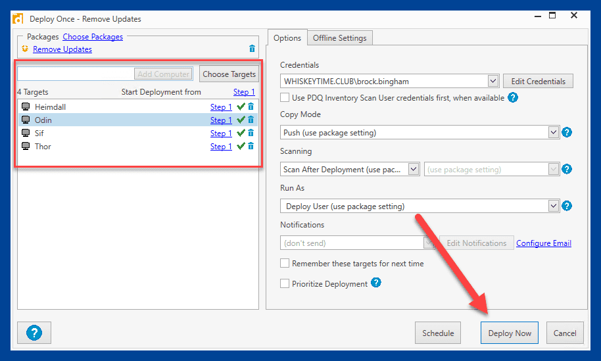Open the scan profile (use package setting) dropdown

[553, 169]
